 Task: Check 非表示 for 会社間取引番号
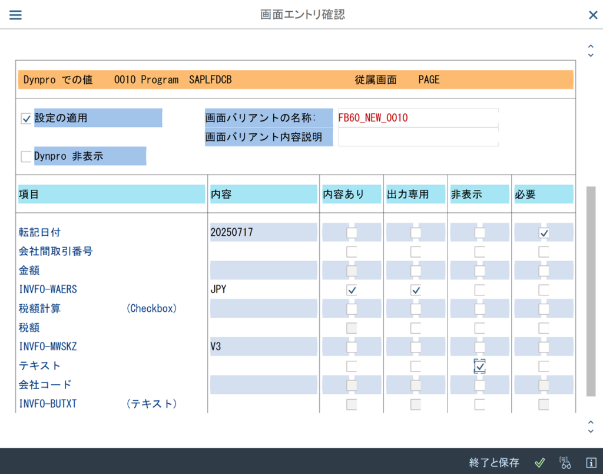tap(479, 252)
